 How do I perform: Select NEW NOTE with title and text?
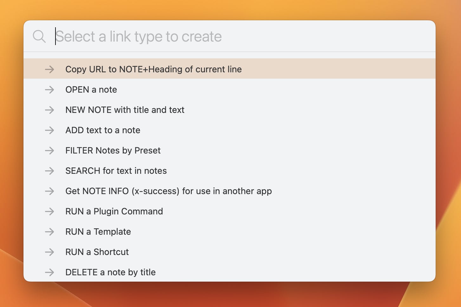(x=125, y=110)
